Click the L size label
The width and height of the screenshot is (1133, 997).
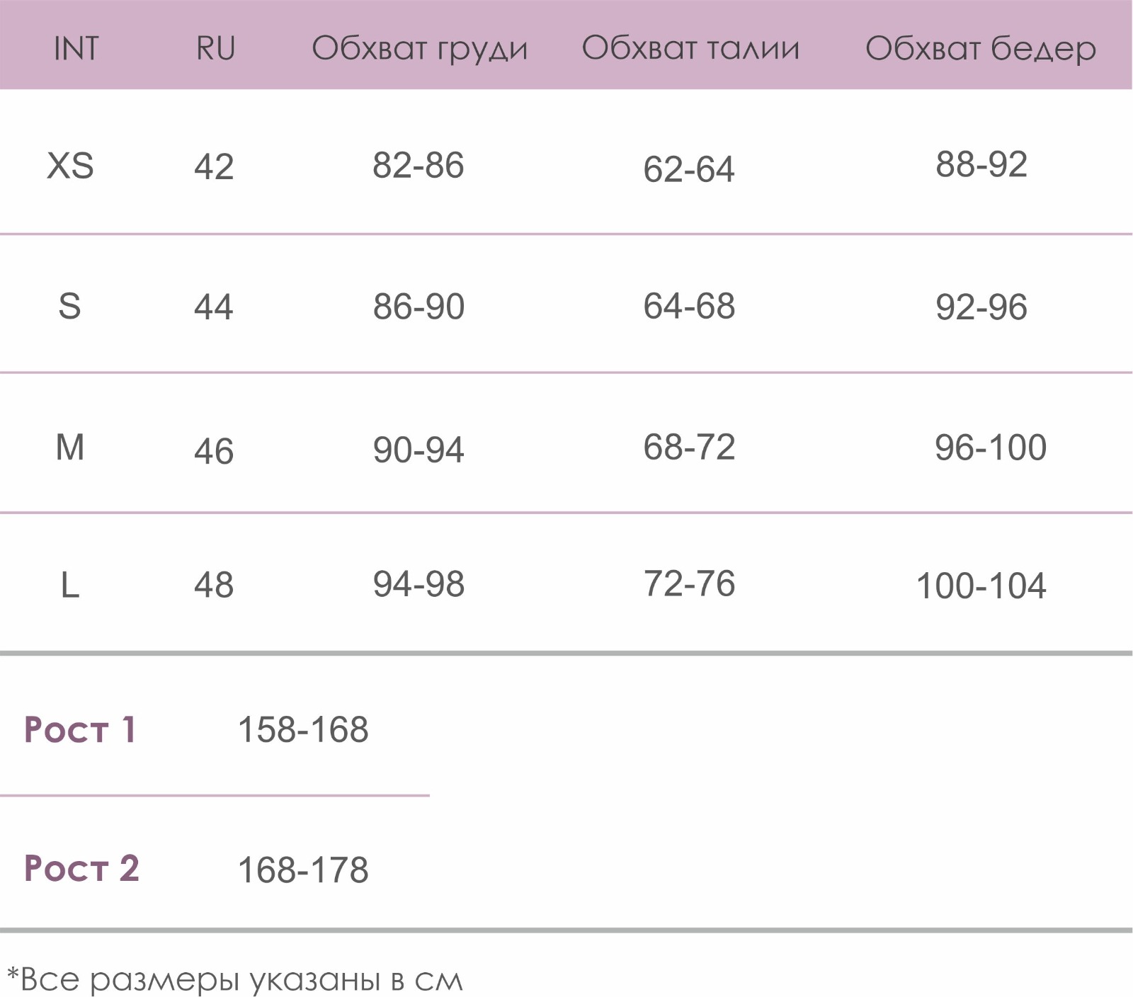coord(70,586)
